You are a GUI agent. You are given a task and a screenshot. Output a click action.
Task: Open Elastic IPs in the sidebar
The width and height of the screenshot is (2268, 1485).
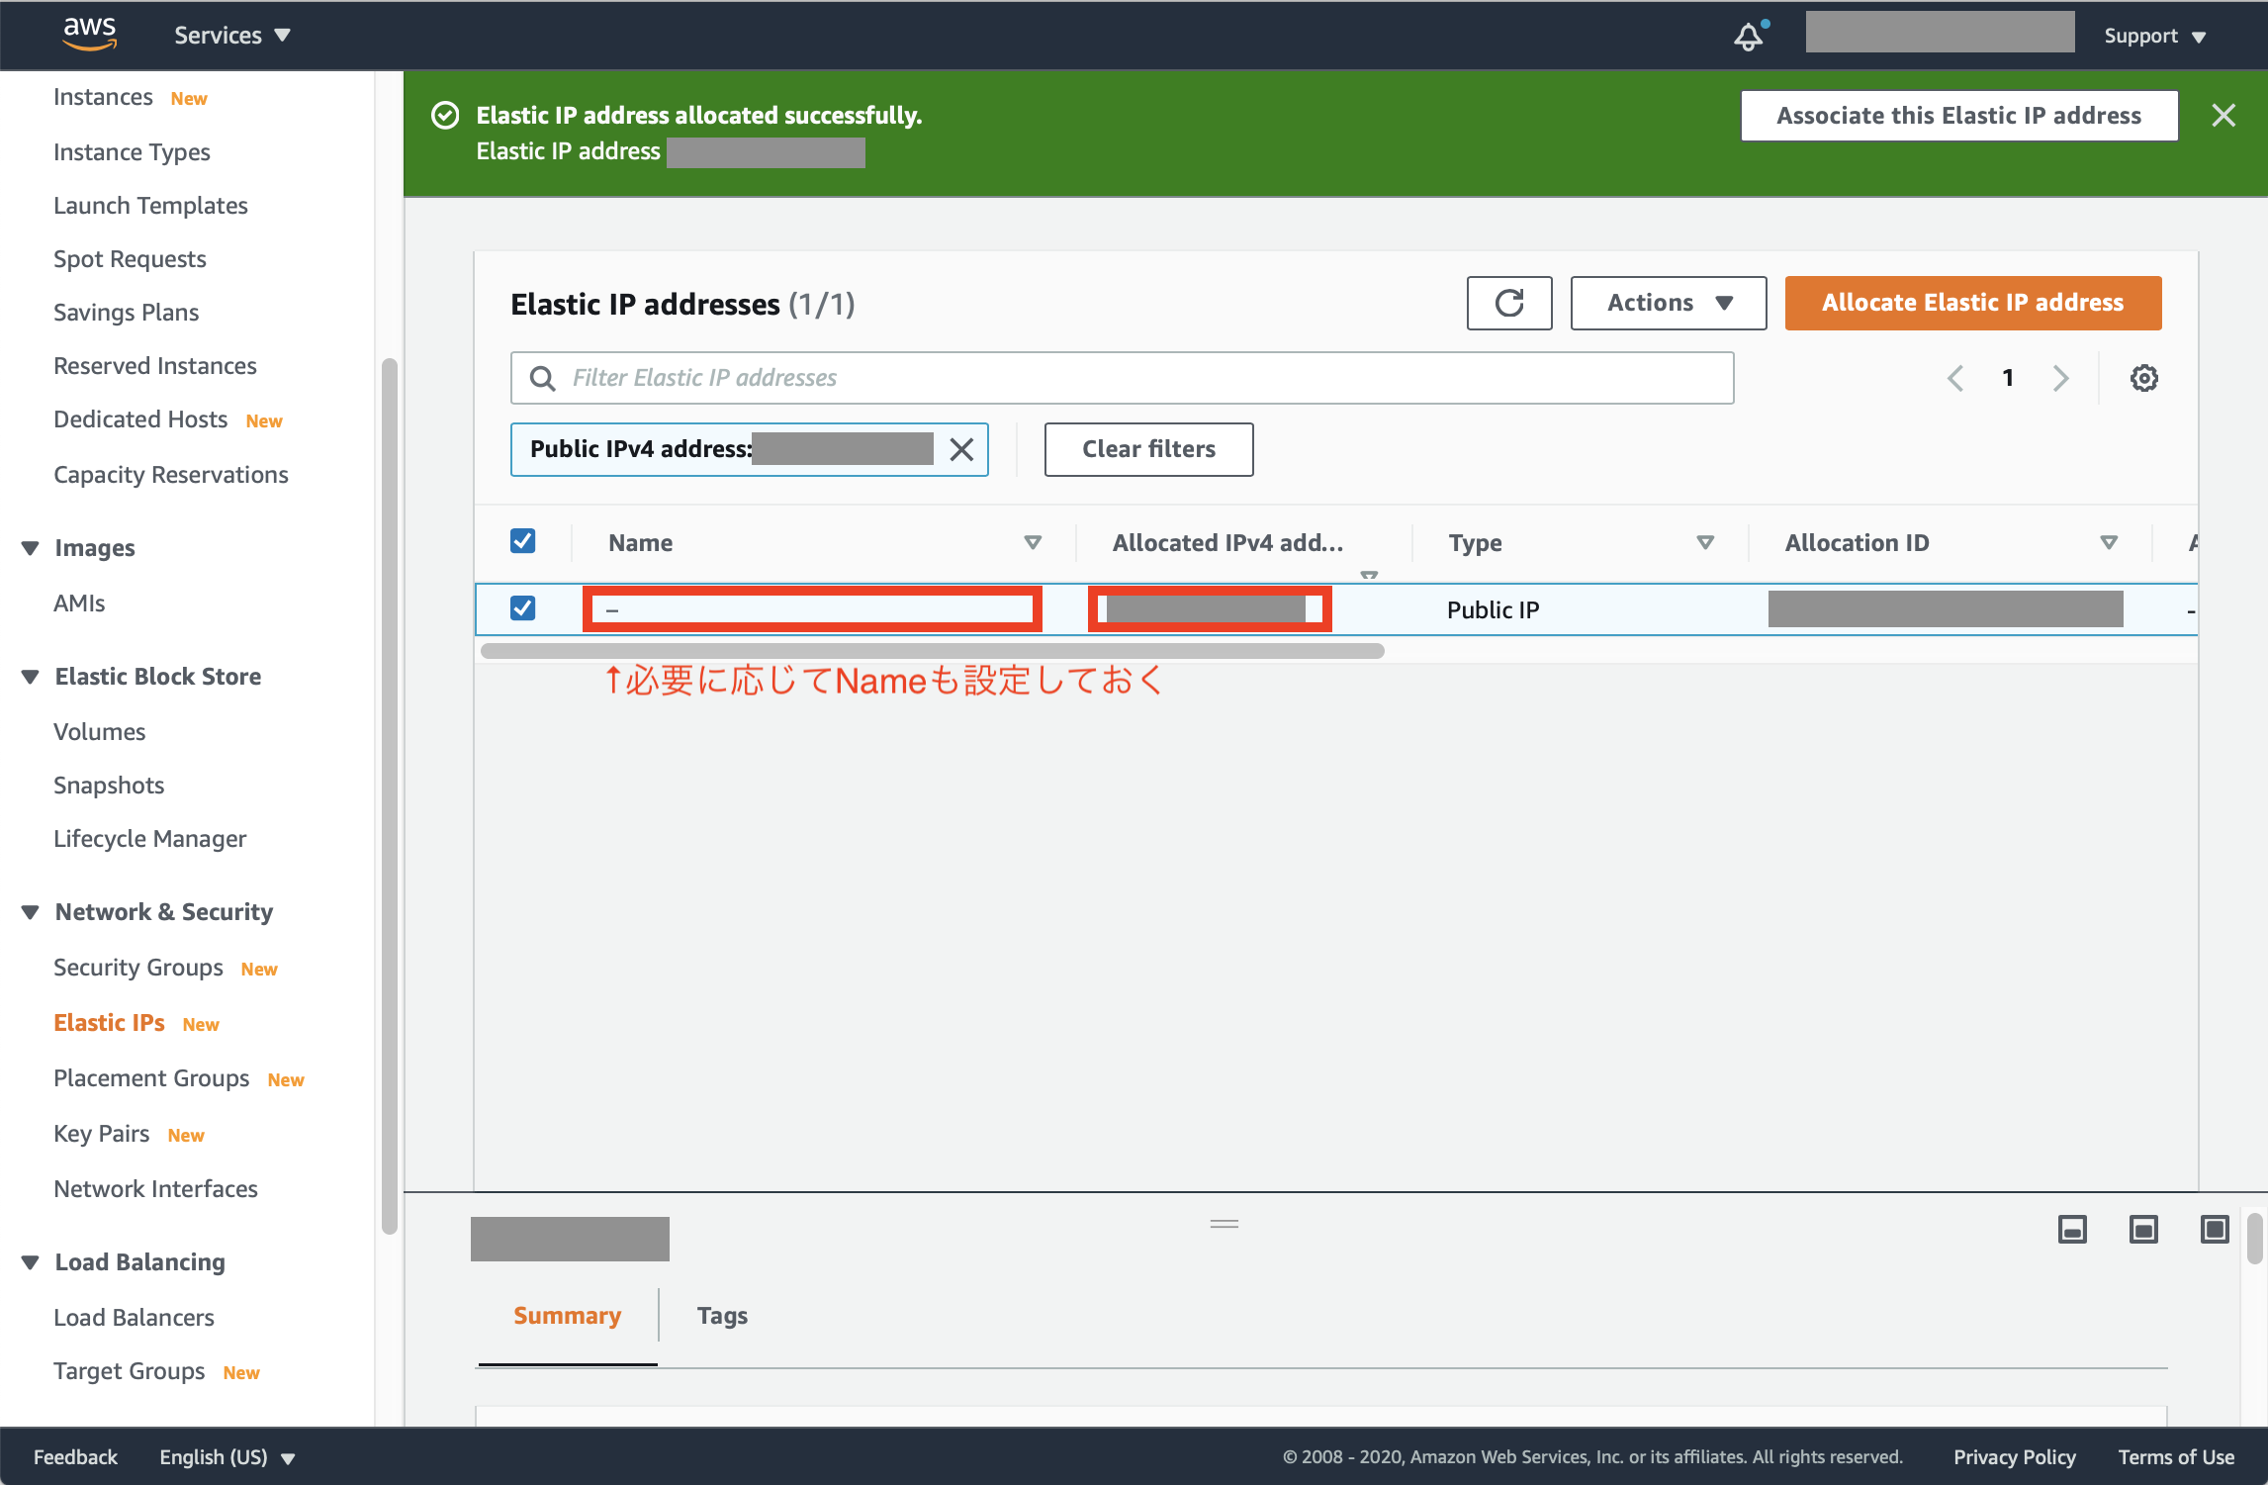[109, 1023]
